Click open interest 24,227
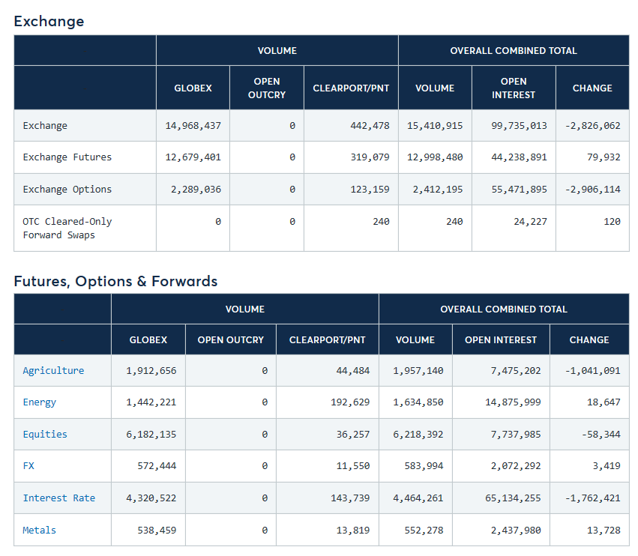The height and width of the screenshot is (556, 638). point(530,221)
